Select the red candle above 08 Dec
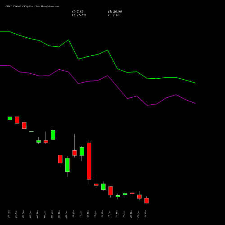The height and width of the screenshot is (225, 225). click(60, 159)
